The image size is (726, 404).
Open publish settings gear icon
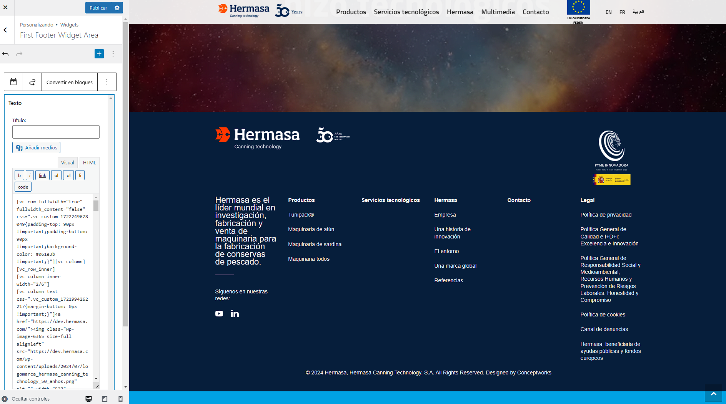[x=117, y=8]
